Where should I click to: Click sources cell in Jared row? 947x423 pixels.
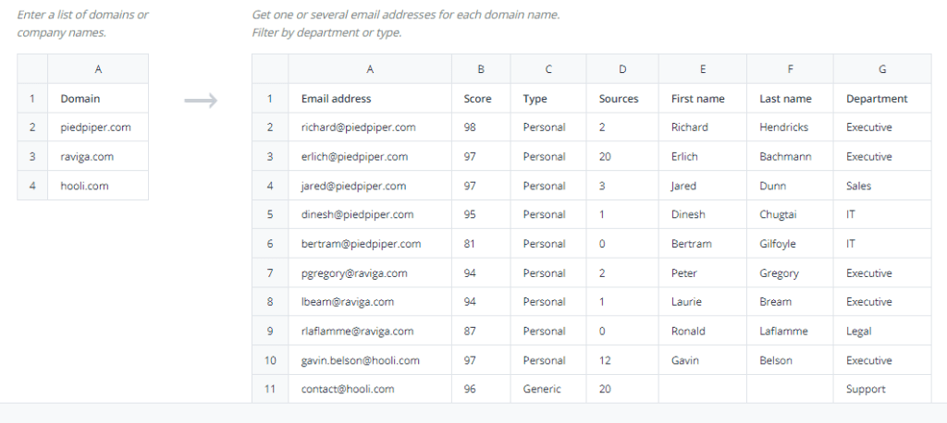(x=622, y=186)
